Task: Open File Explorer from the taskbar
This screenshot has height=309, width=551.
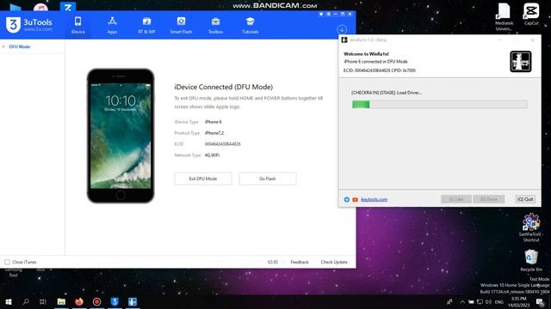Action: [61, 301]
